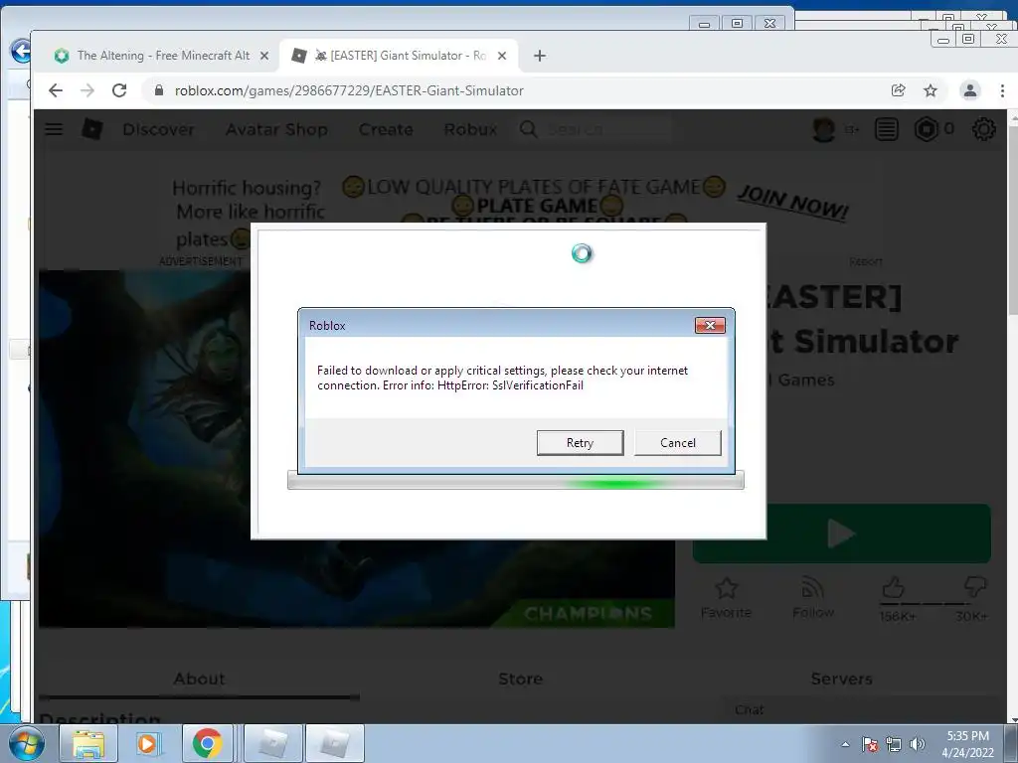Screen dimensions: 1018x763
Task: Click Chrome icon in taskbar
Action: pos(207,743)
